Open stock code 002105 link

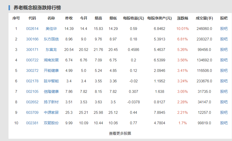coord(32,91)
